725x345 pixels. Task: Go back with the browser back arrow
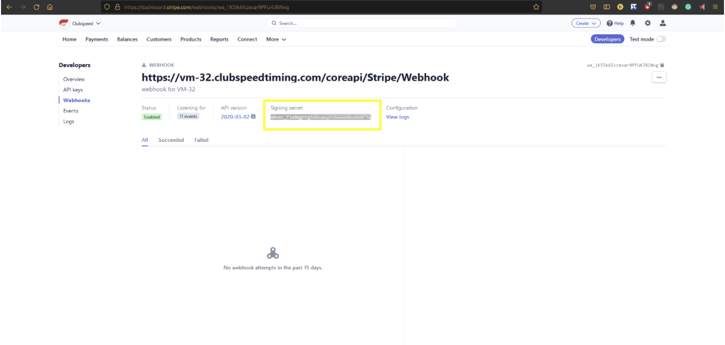9,7
